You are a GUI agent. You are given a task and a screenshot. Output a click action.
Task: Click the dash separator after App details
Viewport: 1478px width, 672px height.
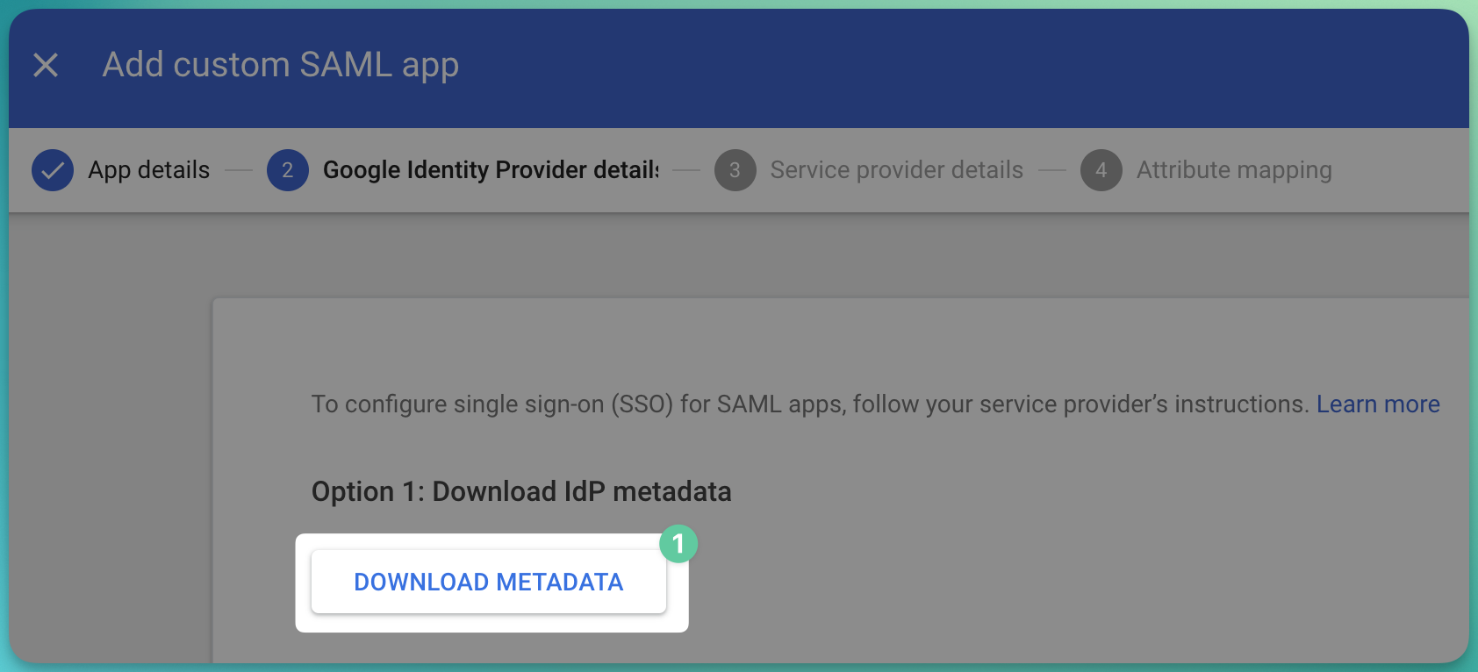[239, 170]
